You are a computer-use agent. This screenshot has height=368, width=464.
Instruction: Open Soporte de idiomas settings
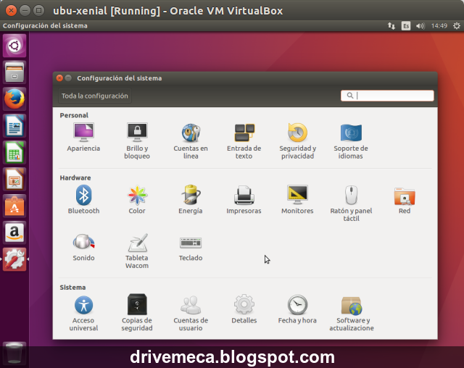[x=351, y=141]
